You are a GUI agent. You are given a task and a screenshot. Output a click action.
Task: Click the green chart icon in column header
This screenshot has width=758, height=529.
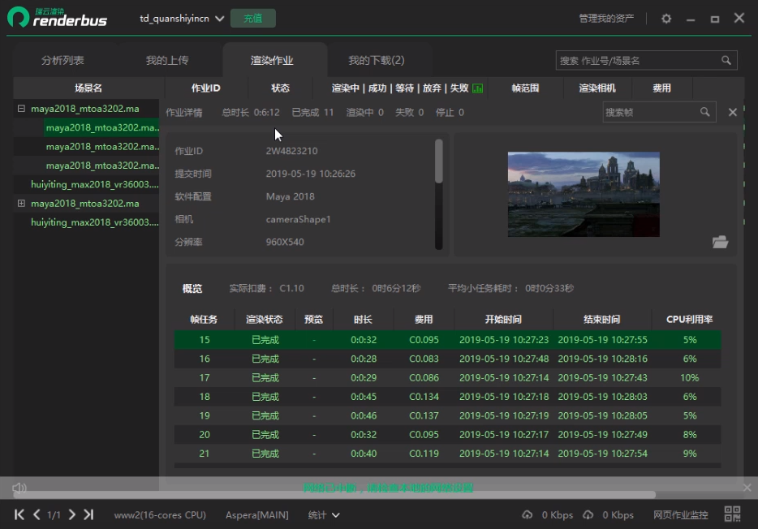pos(478,88)
